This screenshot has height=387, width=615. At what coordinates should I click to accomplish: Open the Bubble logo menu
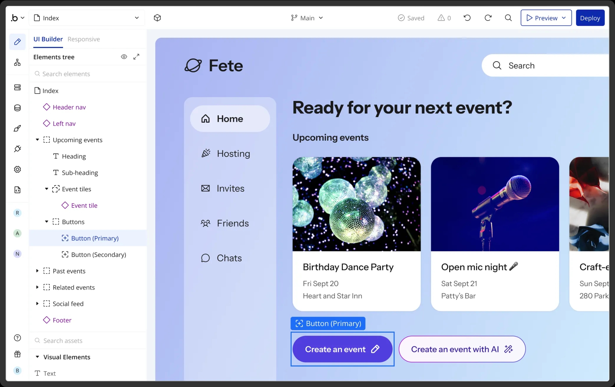tap(17, 18)
